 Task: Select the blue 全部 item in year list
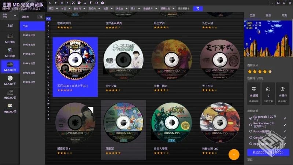click(32, 26)
